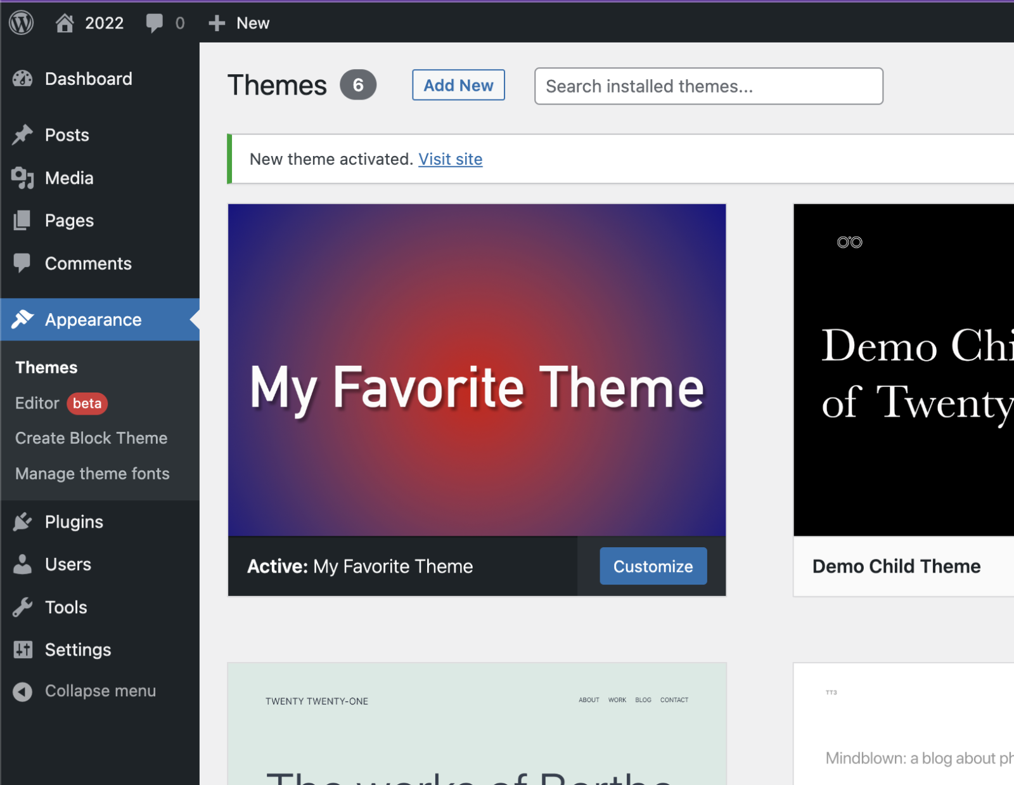The height and width of the screenshot is (785, 1014).
Task: Open Comments via the speech bubble icon
Action: coord(23,263)
